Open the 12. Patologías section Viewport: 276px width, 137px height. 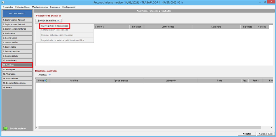click(17, 70)
